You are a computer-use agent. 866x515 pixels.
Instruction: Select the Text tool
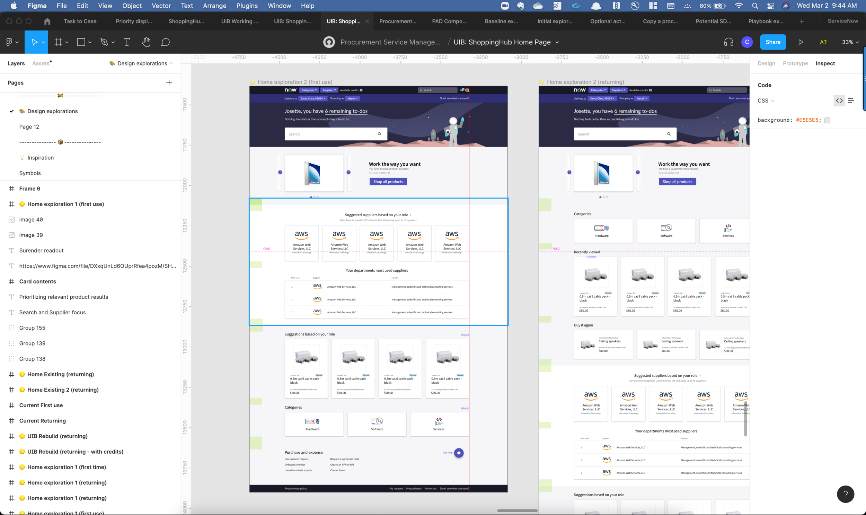click(x=126, y=42)
